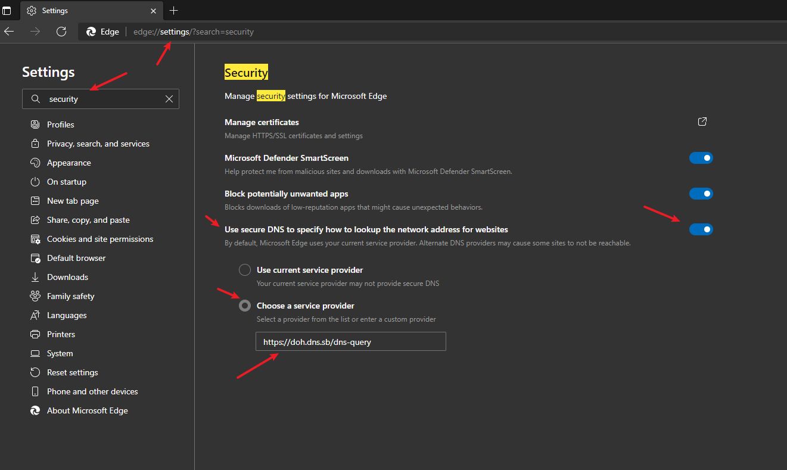Click the Default browser icon

35,258
